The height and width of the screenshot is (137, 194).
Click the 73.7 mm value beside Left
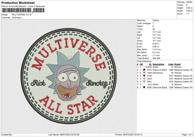click(x=156, y=32)
